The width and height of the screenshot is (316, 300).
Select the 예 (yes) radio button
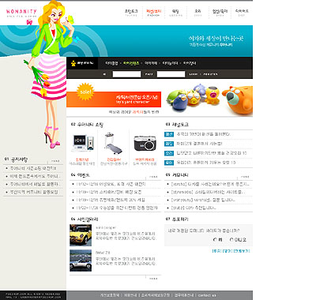215,239
